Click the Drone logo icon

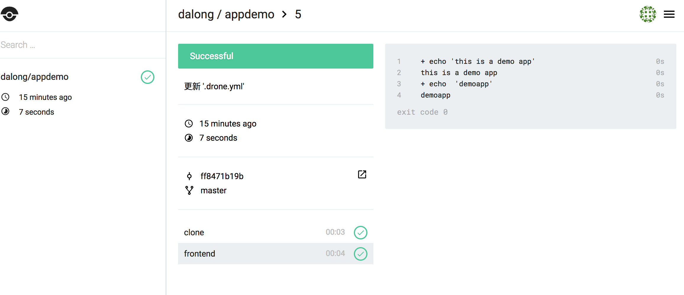click(x=9, y=14)
